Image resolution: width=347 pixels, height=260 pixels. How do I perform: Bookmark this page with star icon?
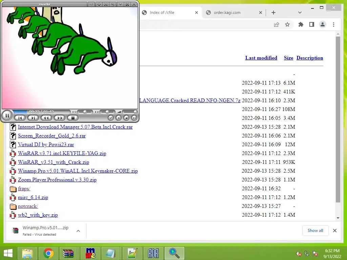click(287, 24)
